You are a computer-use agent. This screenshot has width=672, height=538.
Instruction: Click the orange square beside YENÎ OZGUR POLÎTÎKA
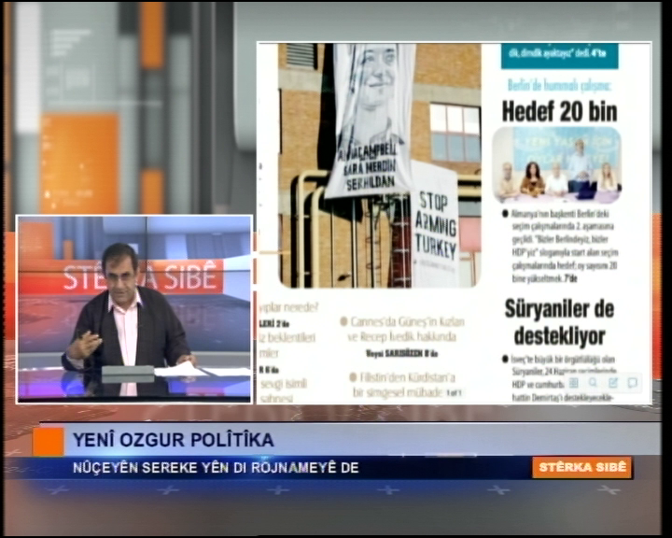(48, 442)
